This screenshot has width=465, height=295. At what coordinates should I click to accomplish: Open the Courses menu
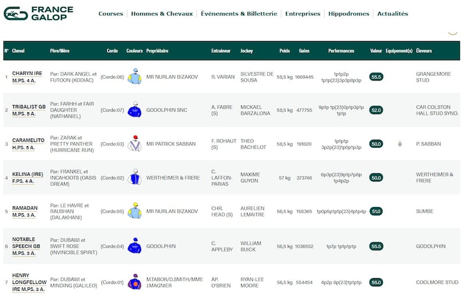(x=110, y=13)
